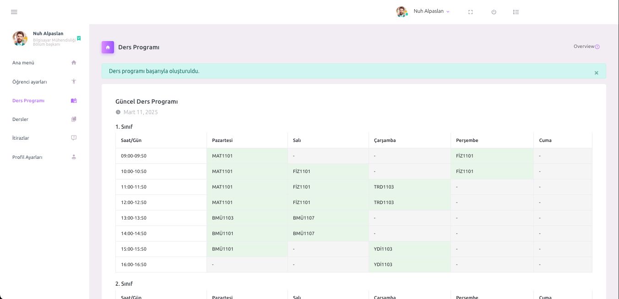Click the TRD1103 cell at 11:00-11:50

click(x=384, y=187)
